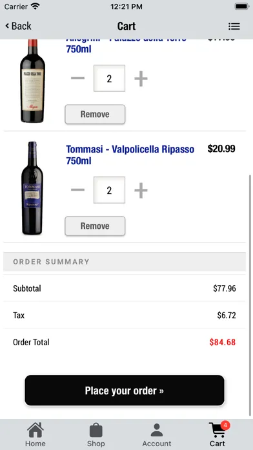253x450 pixels.
Task: View the Tommasi bottle thumbnail
Action: click(x=32, y=188)
